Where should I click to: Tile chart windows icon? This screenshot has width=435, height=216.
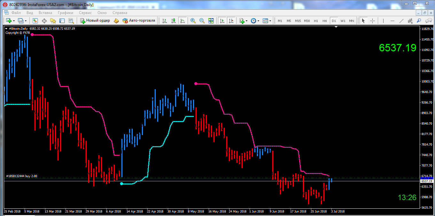point(211,21)
